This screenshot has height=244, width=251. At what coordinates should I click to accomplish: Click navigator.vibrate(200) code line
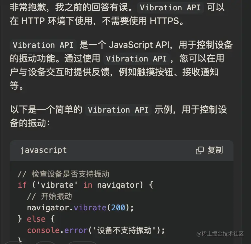point(80,207)
